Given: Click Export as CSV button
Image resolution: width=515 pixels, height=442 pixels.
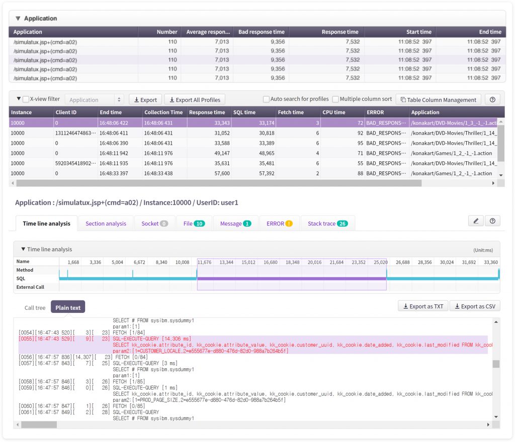Looking at the screenshot, I should tap(475, 306).
